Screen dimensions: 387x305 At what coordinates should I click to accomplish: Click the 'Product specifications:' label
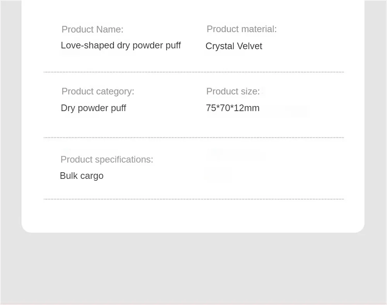click(x=107, y=159)
